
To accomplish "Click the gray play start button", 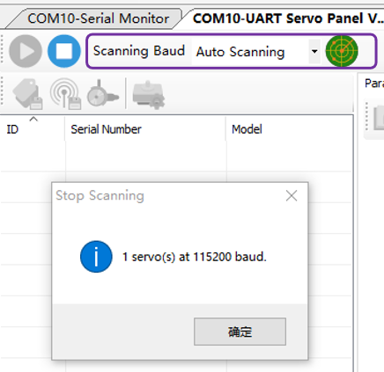I will coord(26,51).
